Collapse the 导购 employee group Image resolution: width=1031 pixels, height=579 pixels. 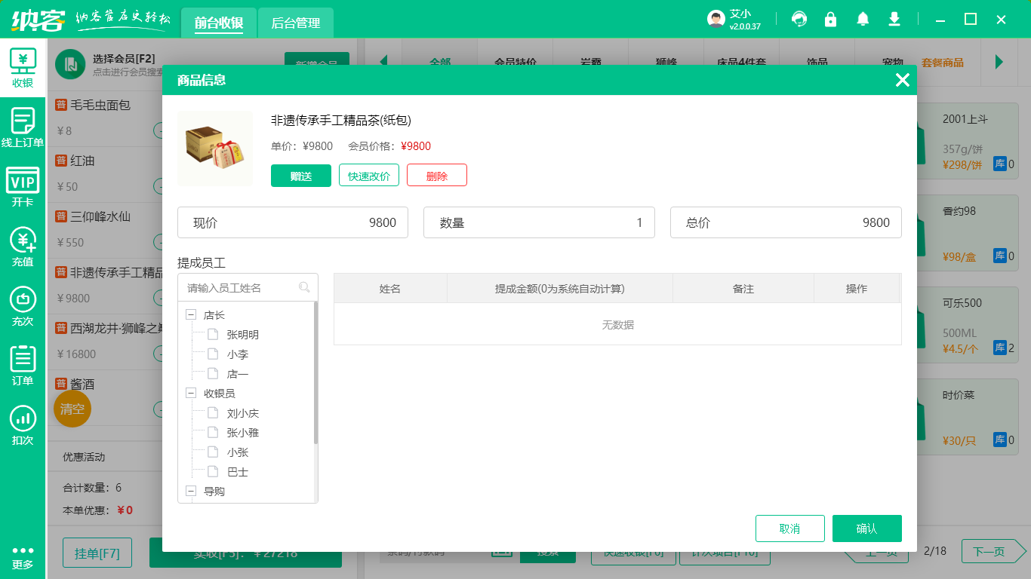click(191, 491)
